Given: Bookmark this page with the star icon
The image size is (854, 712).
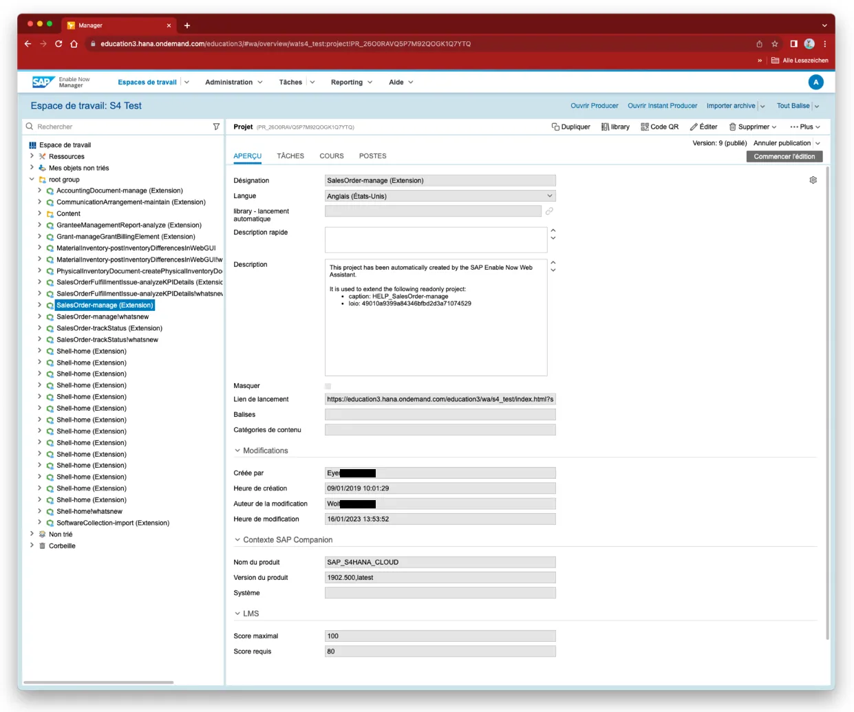Looking at the screenshot, I should [x=774, y=44].
